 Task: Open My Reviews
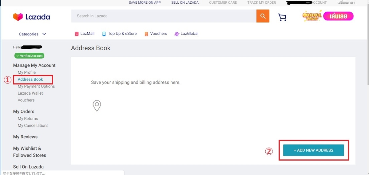coord(25,137)
